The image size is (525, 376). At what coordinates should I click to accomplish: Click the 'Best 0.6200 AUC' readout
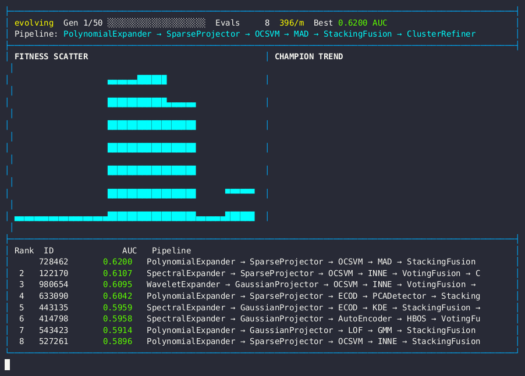tap(350, 23)
